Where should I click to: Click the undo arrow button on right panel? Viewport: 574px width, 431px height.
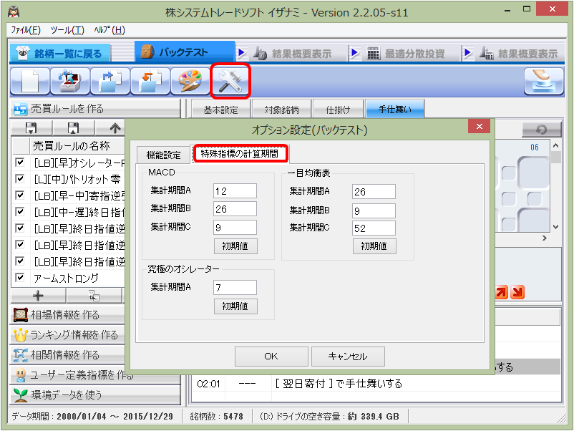point(541,130)
